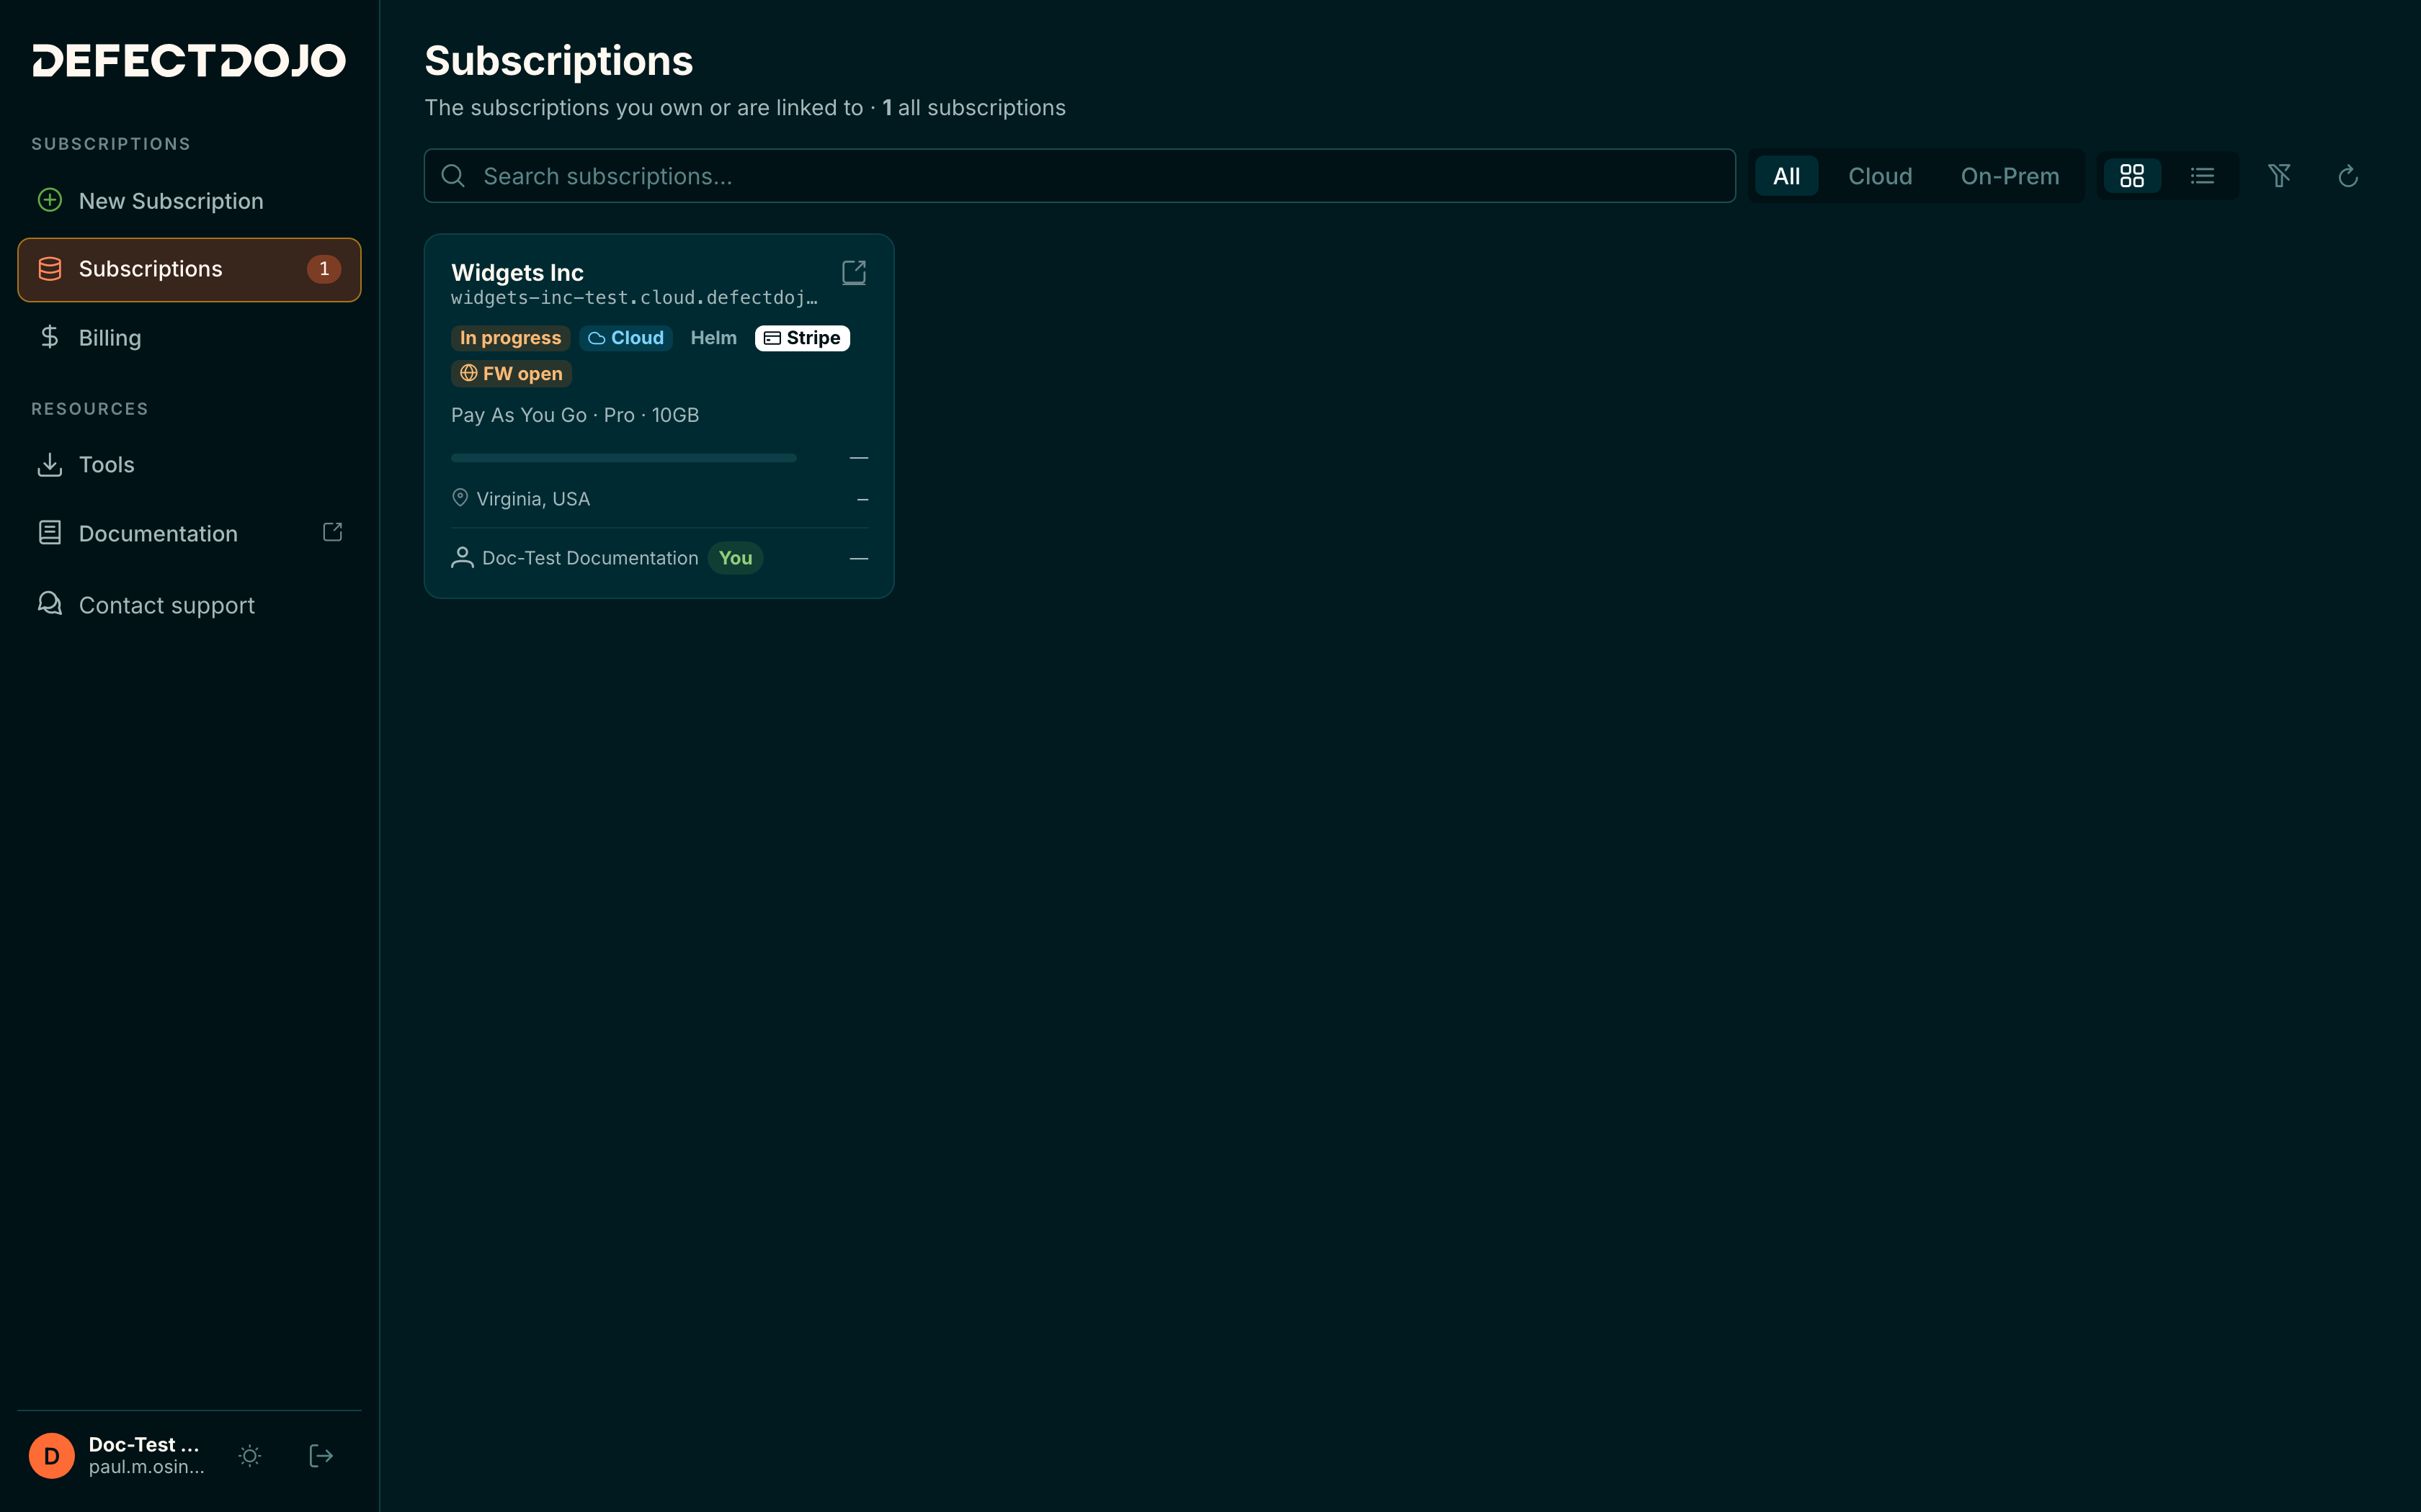Click the Helm tag

713,338
